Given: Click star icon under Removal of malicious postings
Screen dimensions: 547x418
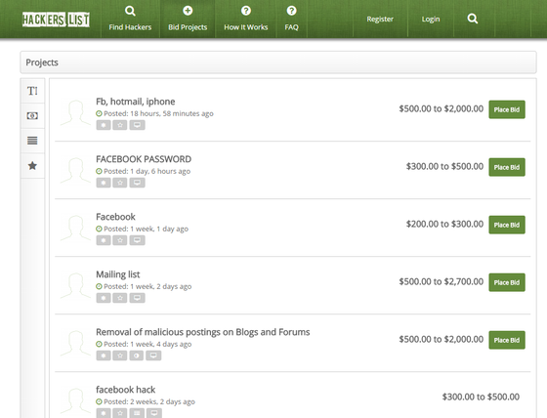Looking at the screenshot, I should coord(120,355).
